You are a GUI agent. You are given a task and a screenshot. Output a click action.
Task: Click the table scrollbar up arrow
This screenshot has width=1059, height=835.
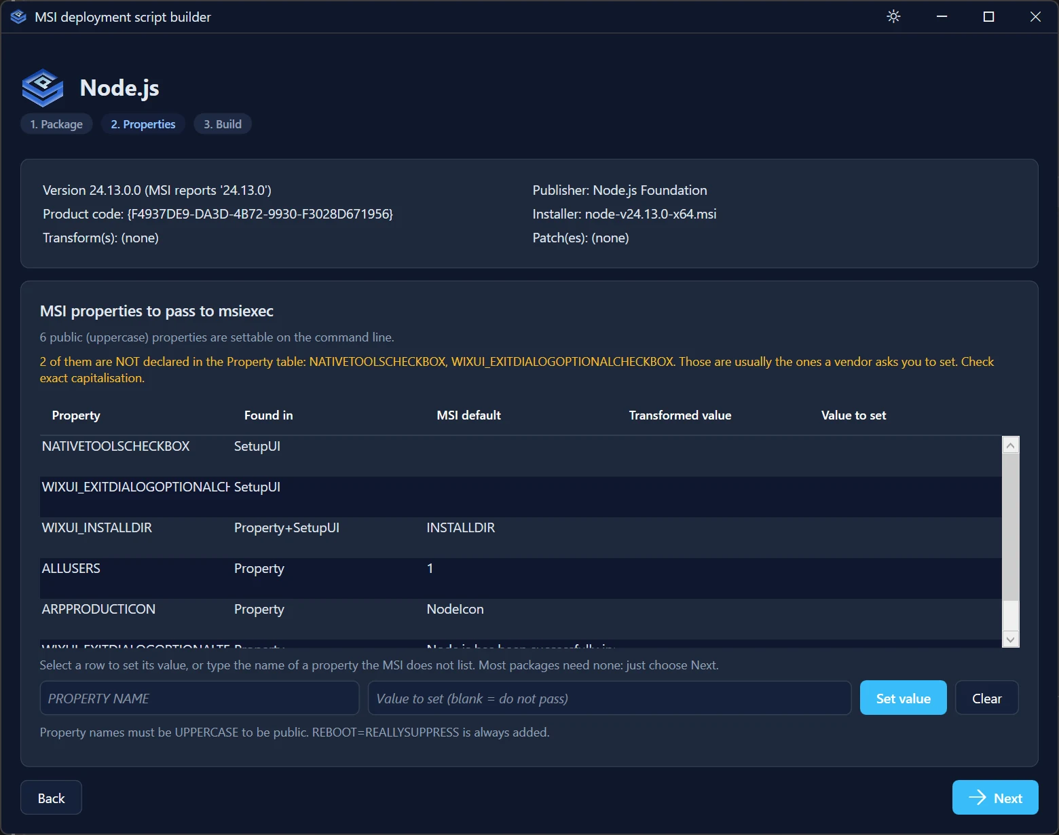1011,445
